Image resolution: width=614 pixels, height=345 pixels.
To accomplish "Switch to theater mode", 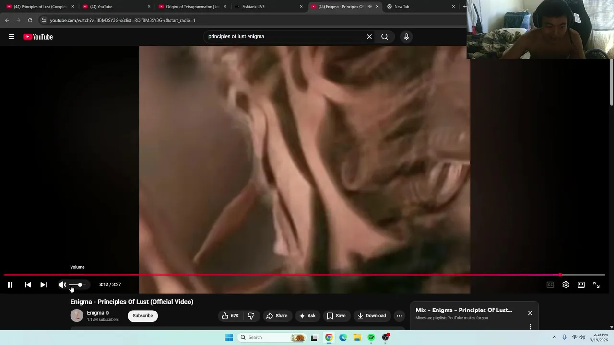I will (x=581, y=285).
